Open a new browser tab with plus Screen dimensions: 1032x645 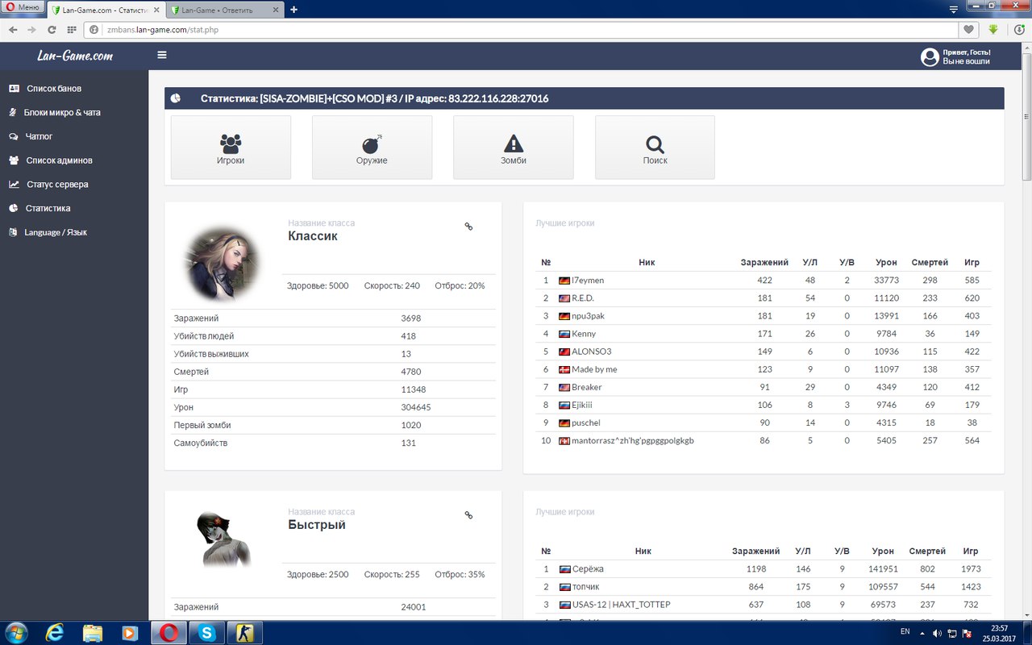tap(293, 10)
